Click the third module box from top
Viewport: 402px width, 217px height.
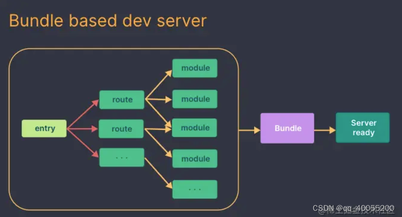194,128
